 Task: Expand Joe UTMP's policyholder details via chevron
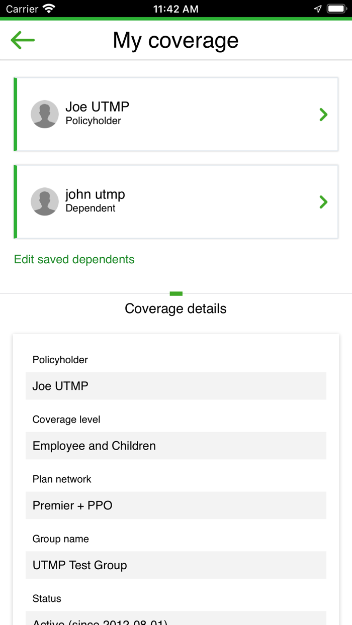pos(323,114)
